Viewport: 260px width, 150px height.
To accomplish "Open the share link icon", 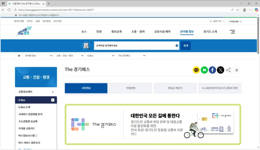I will coord(229,70).
